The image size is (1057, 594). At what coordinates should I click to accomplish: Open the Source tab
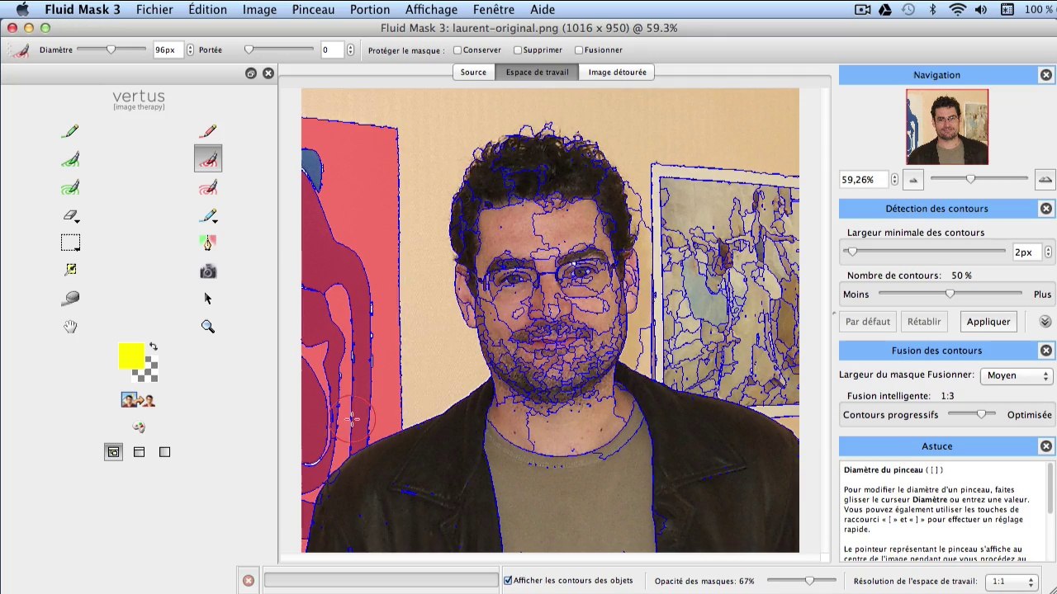(473, 73)
